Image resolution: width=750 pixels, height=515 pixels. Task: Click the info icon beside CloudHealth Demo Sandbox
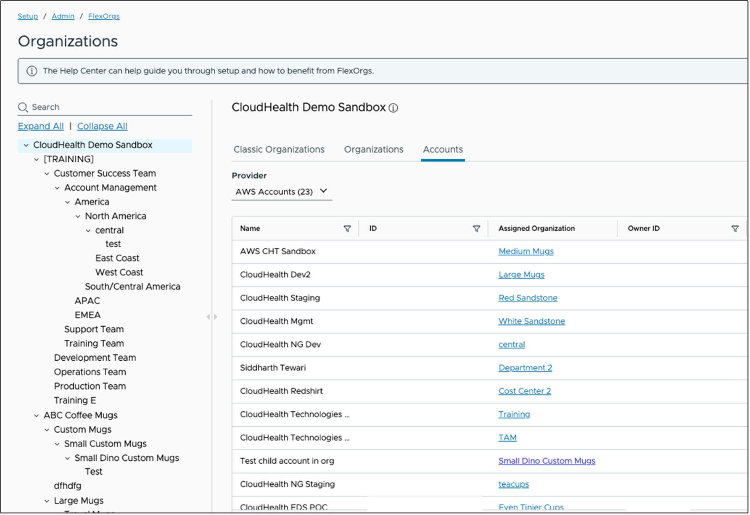[x=393, y=108]
